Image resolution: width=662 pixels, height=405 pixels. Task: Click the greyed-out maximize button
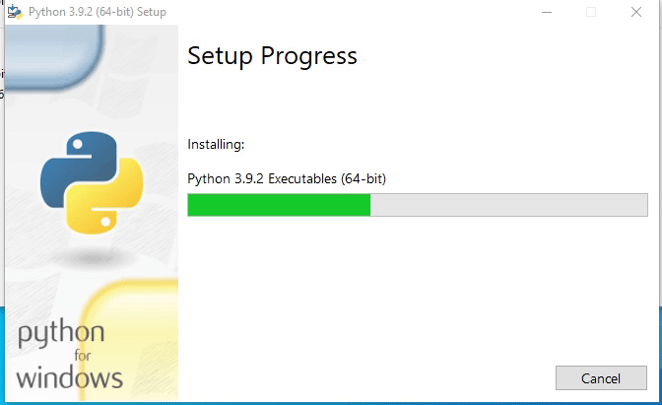coord(591,12)
